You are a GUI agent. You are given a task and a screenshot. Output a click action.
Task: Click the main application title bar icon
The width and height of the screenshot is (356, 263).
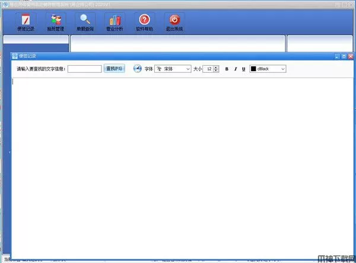(x=5, y=5)
